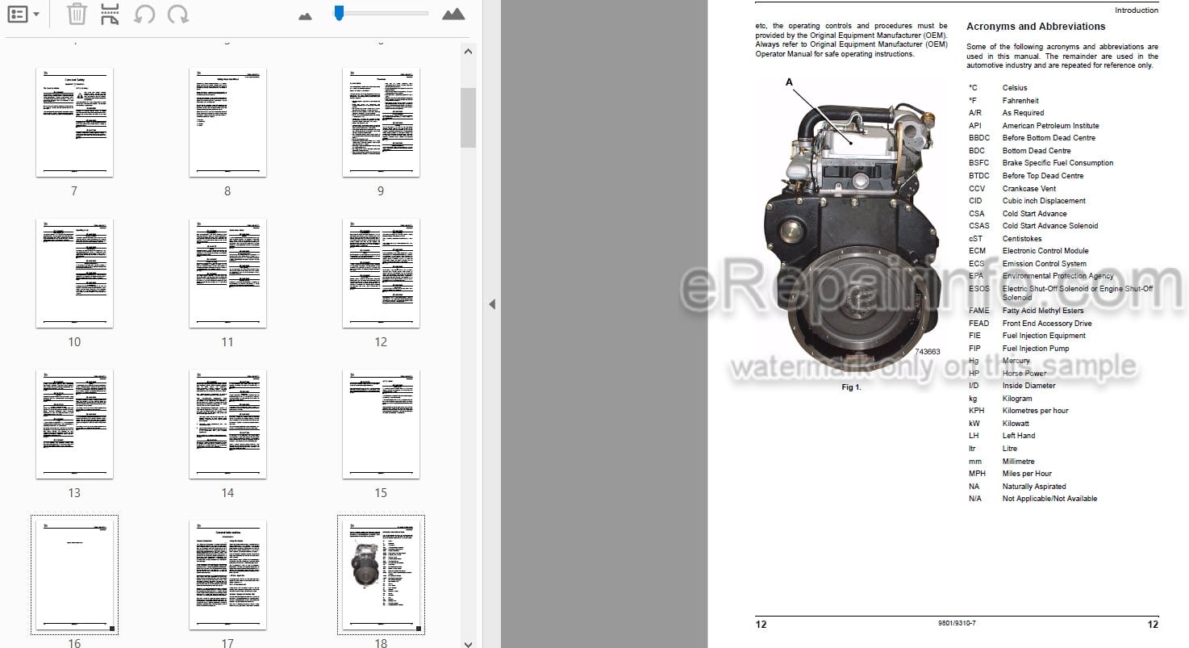1189x648 pixels.
Task: Click document code '9801/9310-7' in footer
Action: 957,624
